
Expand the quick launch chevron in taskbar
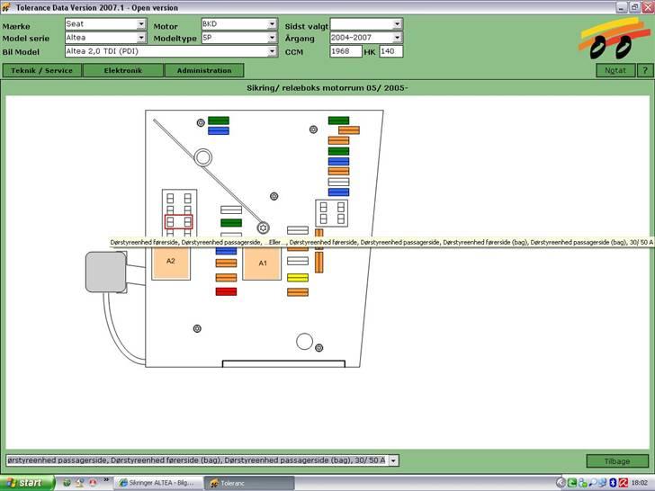[x=106, y=479]
